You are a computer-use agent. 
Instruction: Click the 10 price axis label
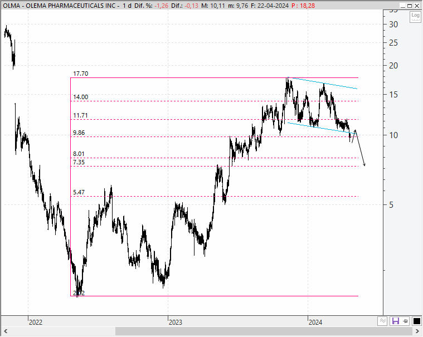[393, 135]
